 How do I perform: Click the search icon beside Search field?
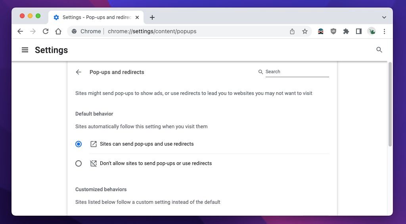click(x=260, y=72)
